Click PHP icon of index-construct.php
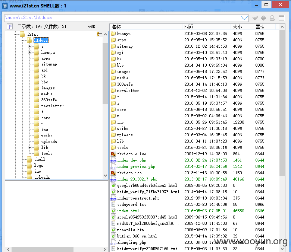 [x=113, y=198]
